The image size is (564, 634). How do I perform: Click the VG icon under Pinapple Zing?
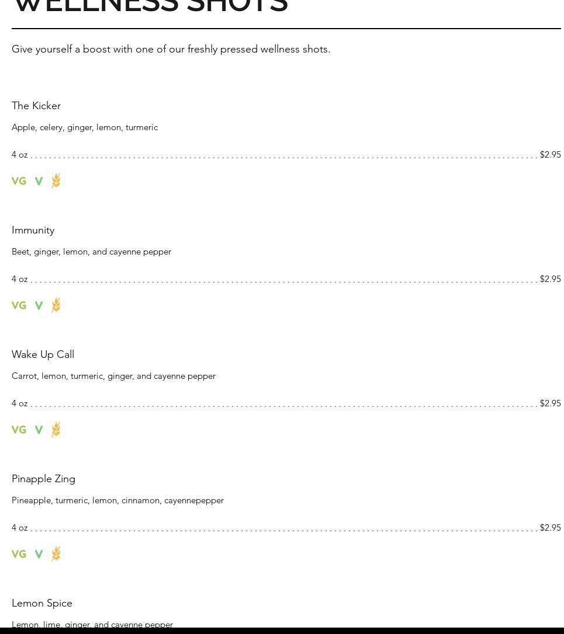(19, 554)
